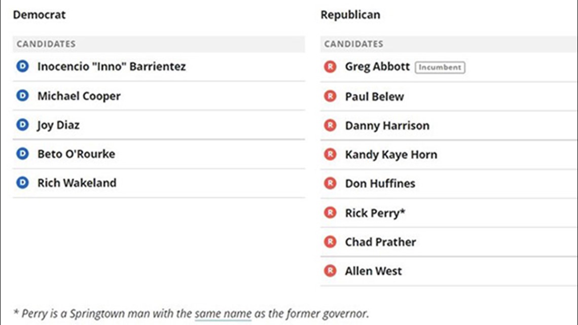Viewport: 578px width, 325px height.
Task: Click the R icon beside Allen West
Action: [330, 271]
